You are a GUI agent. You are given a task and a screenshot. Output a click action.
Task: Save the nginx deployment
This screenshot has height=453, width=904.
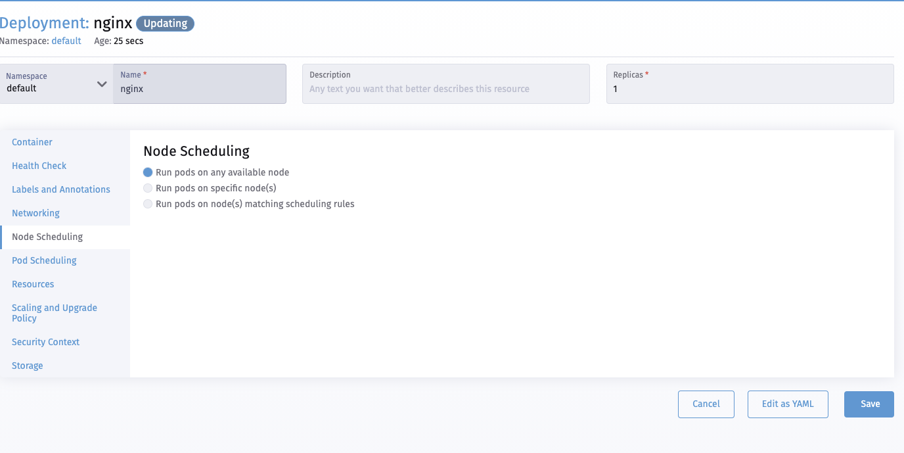[869, 404]
